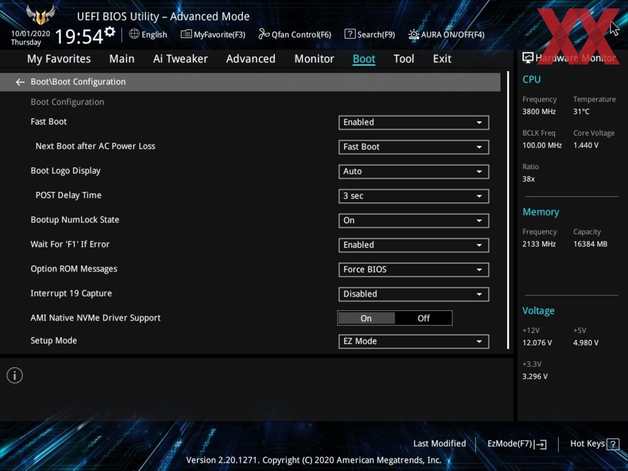Click the 19:54 clock time

79,36
